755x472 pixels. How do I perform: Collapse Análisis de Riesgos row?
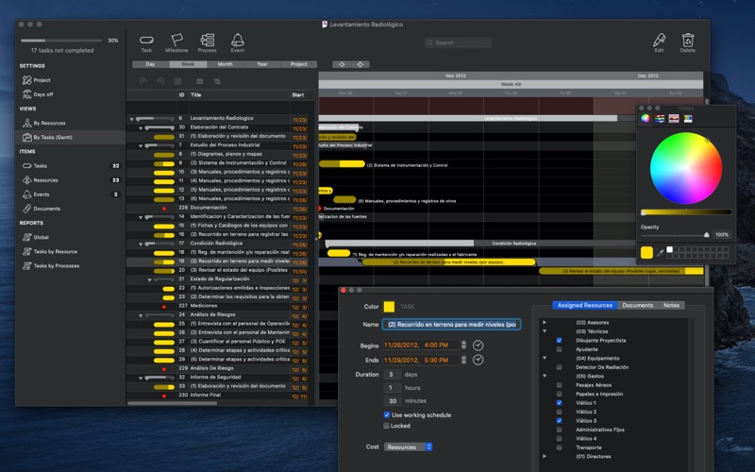tap(141, 315)
